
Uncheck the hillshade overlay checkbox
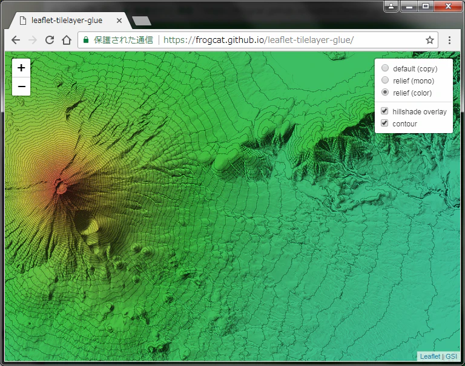tap(384, 111)
